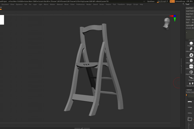Open the Help menu
Screen dimensions: 194x129
141,4
